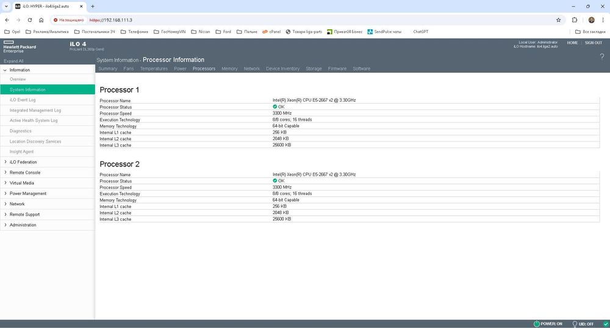Close the iLO: HYPER tab
Viewport: 610px width, 328px height.
coord(81,6)
